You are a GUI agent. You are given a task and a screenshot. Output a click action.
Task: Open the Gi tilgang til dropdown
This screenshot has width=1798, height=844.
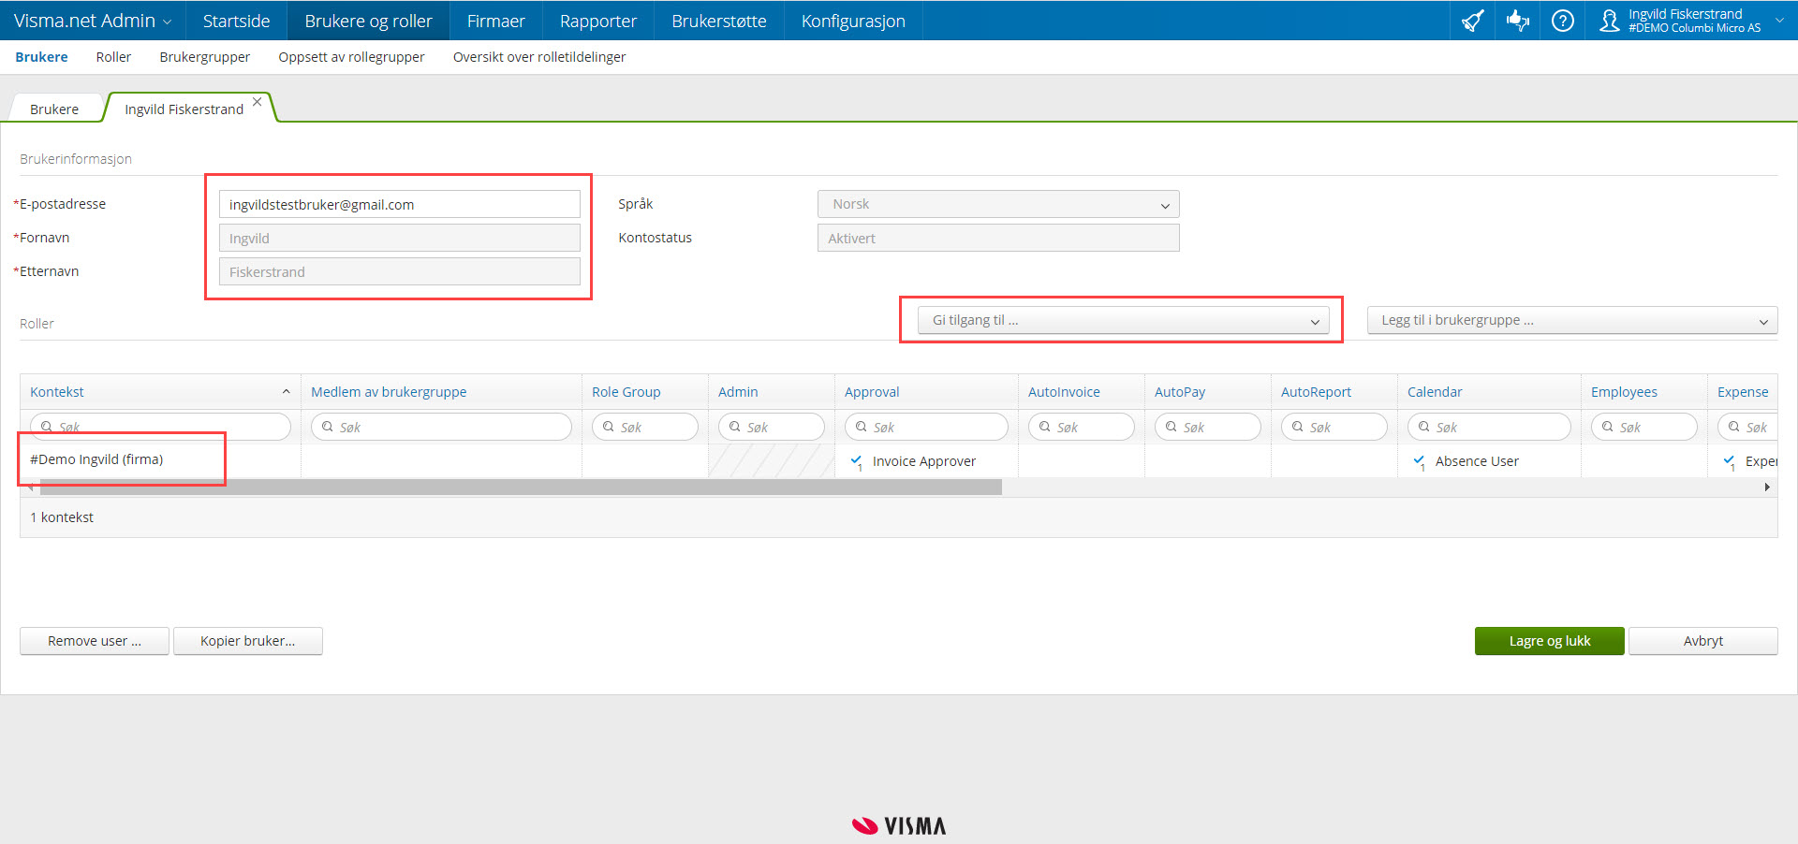pos(1123,320)
